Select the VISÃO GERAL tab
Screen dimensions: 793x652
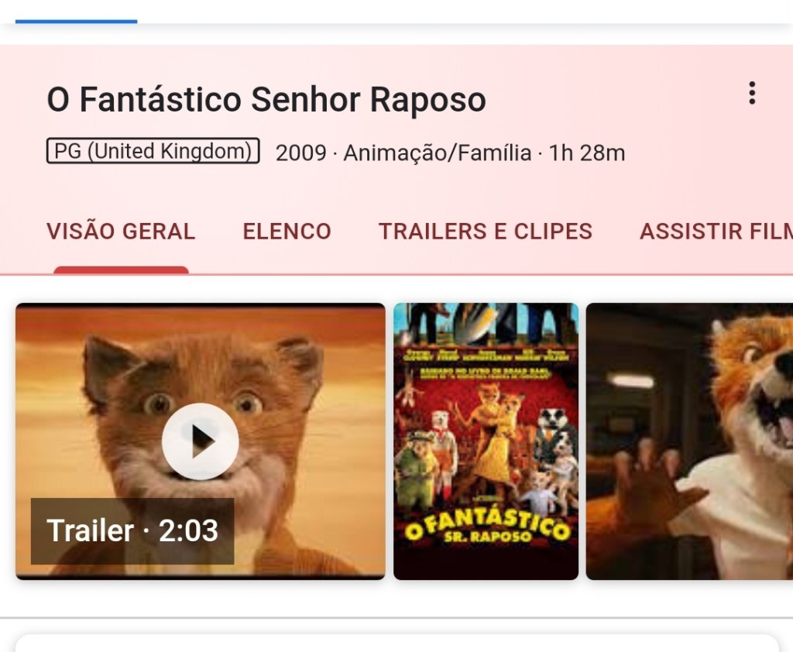[x=121, y=232]
